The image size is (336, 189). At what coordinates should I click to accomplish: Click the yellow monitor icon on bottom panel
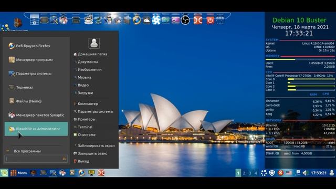91,173
